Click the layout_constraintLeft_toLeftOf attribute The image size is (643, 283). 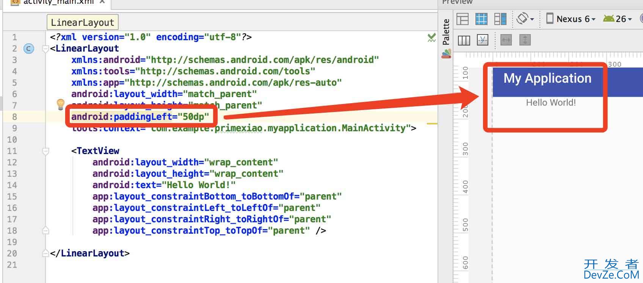(x=207, y=208)
